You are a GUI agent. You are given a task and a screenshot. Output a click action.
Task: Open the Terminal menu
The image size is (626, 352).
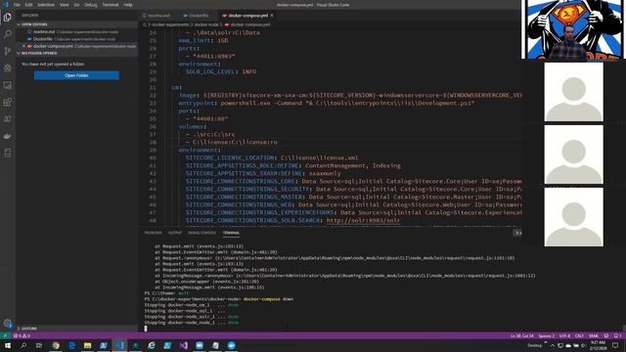point(111,5)
